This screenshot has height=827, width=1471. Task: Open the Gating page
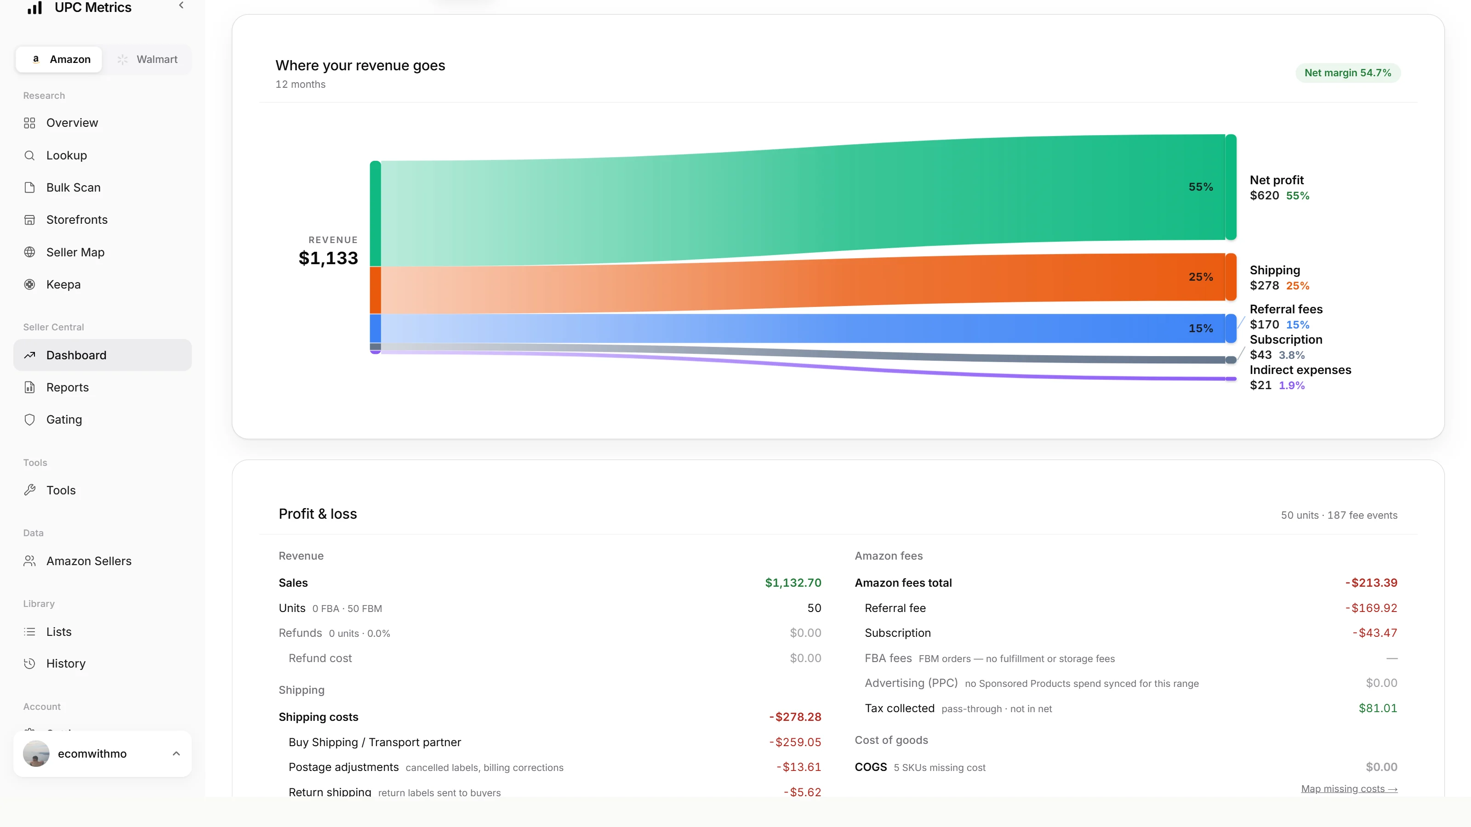click(102, 419)
